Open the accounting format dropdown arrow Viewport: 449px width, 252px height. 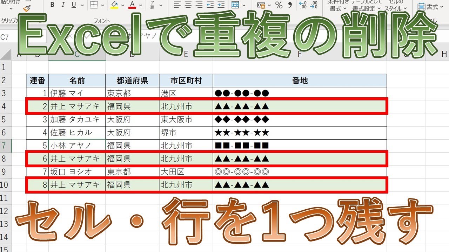[269, 5]
